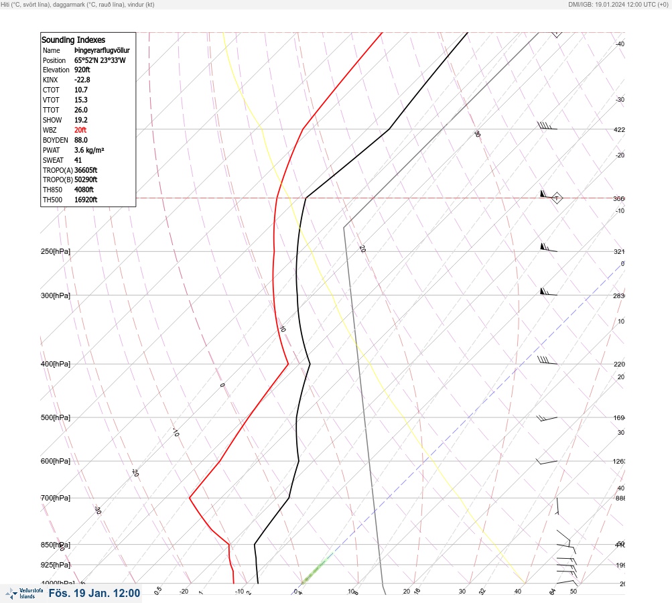Viewport: 672px width, 603px height.
Task: Click the '500[hPa]' pressure label
Action: point(56,417)
